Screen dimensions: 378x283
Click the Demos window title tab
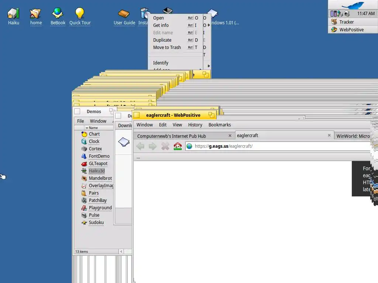click(x=93, y=111)
